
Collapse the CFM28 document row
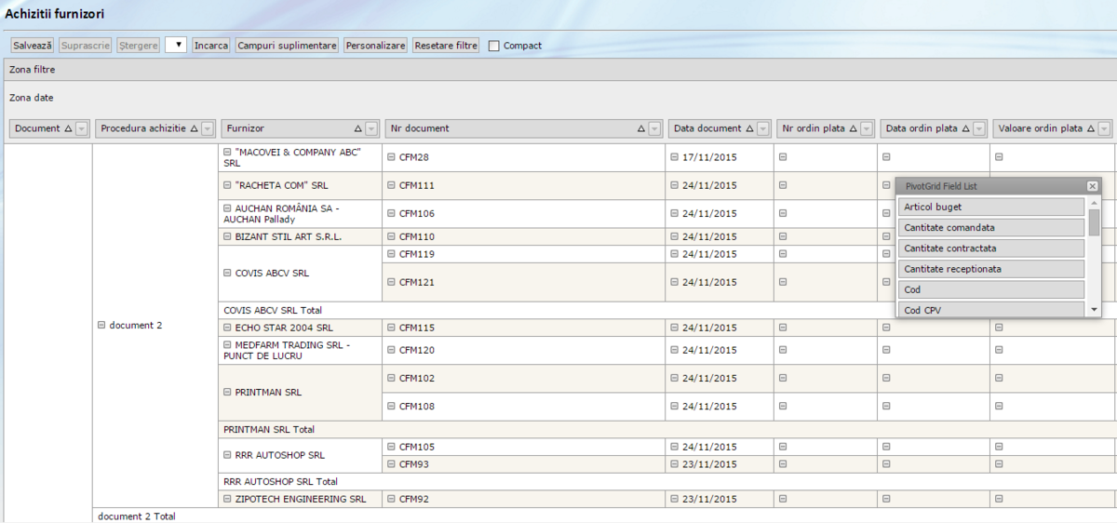pyautogui.click(x=391, y=157)
